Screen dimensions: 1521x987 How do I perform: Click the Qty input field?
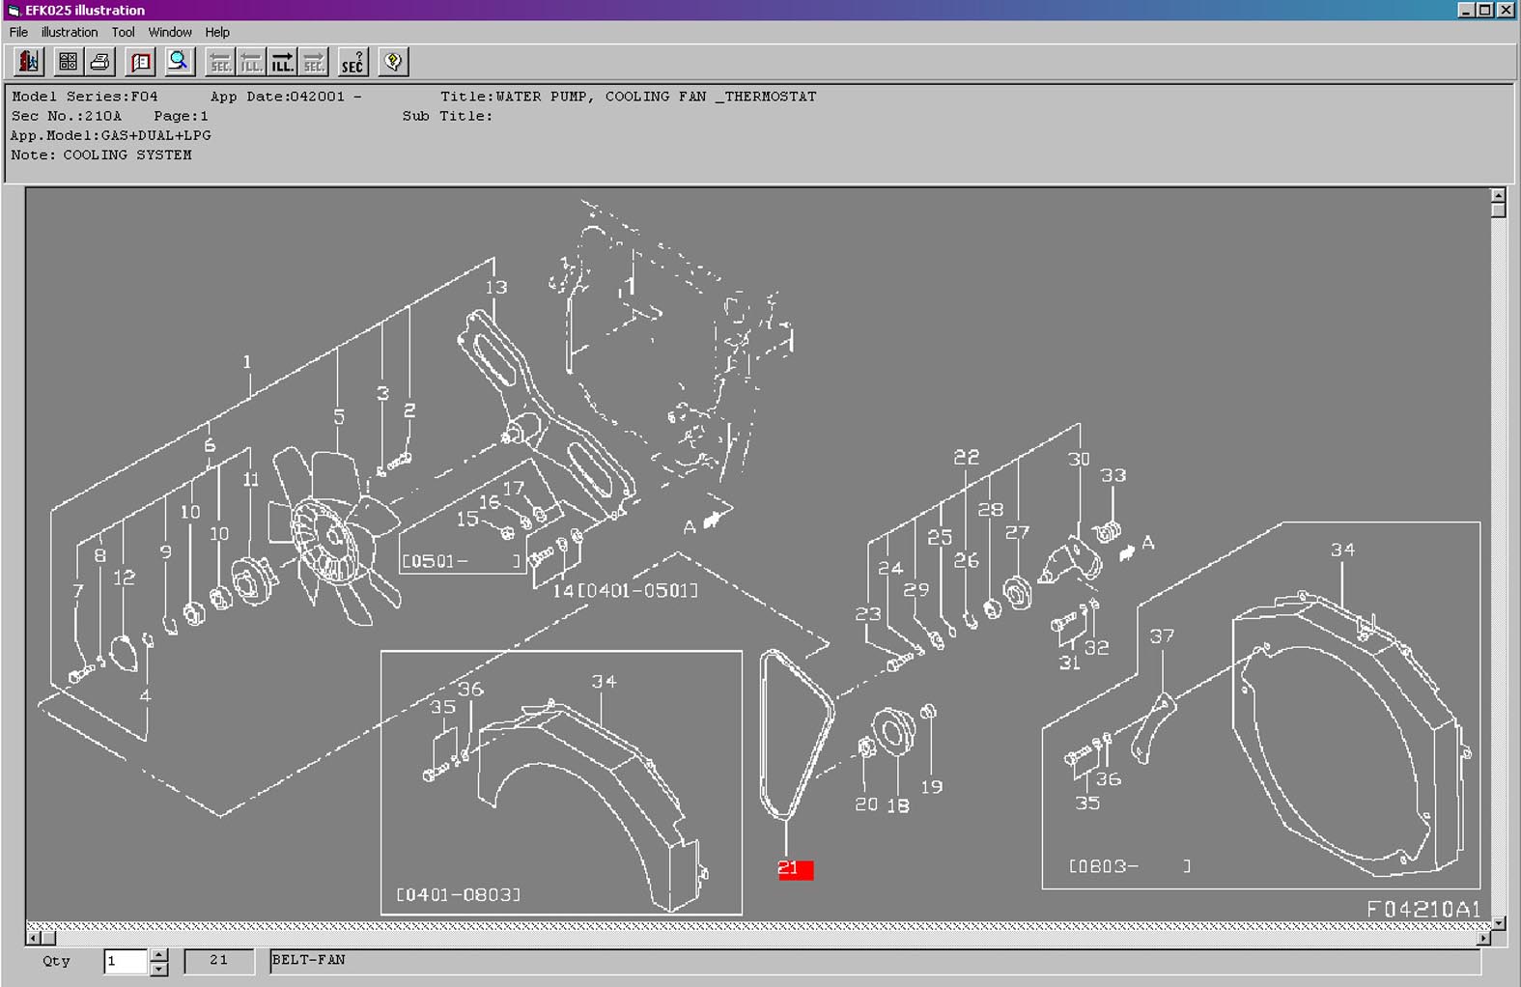pyautogui.click(x=126, y=961)
